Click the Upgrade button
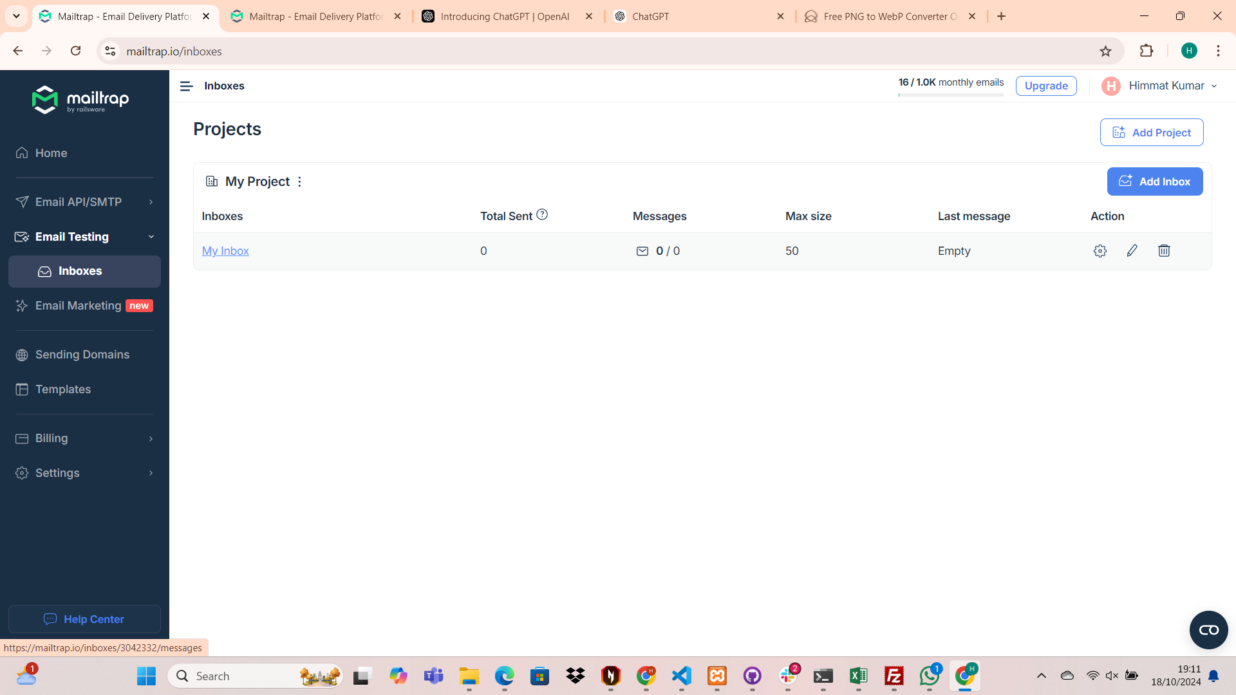 1046,86
